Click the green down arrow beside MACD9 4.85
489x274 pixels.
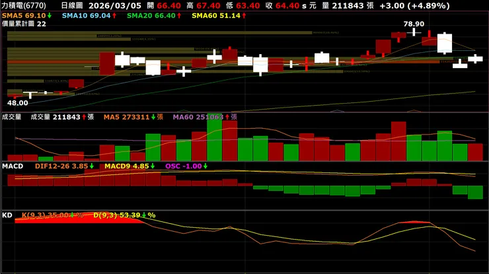[x=153, y=166]
